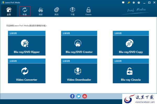Click the Facebook icon in footer
Viewport: 157px width, 104px height.
[72, 96]
